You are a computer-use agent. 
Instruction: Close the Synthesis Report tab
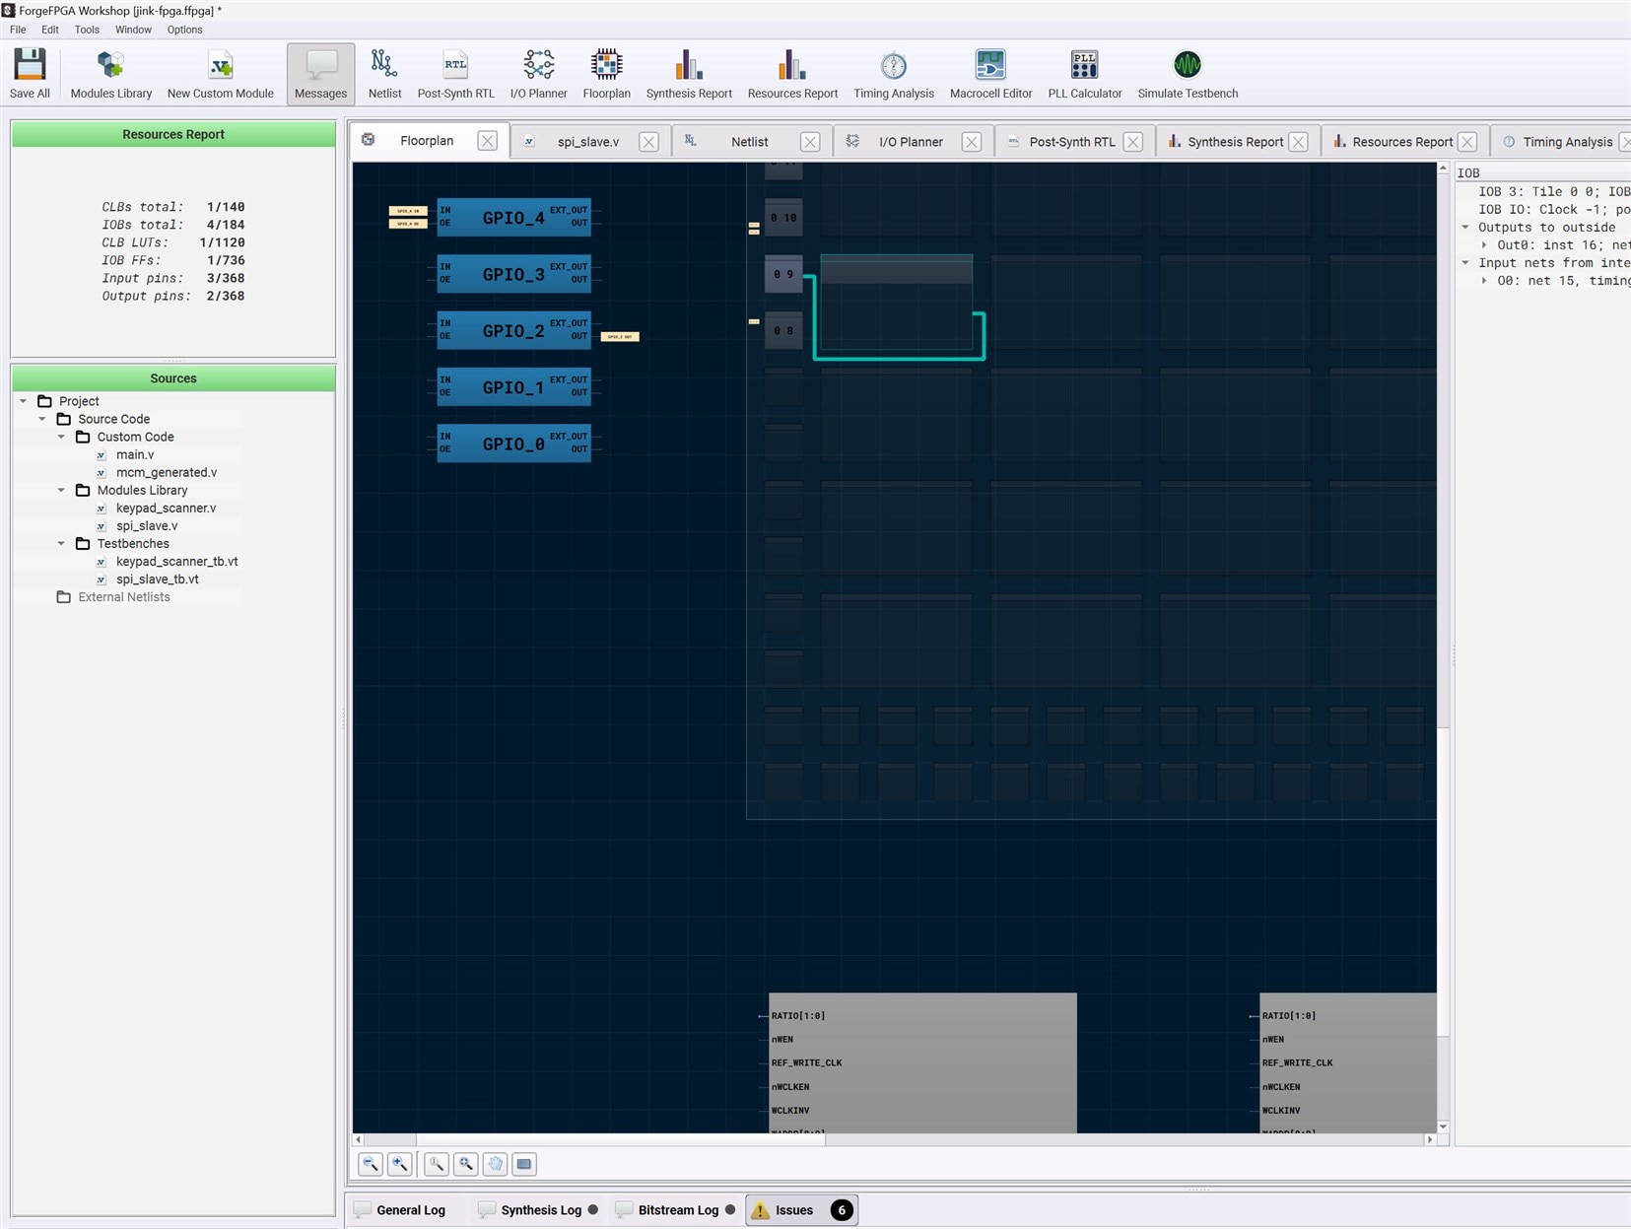1299,142
